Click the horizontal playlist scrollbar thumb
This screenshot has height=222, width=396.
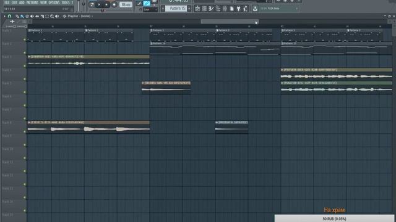click(x=230, y=22)
